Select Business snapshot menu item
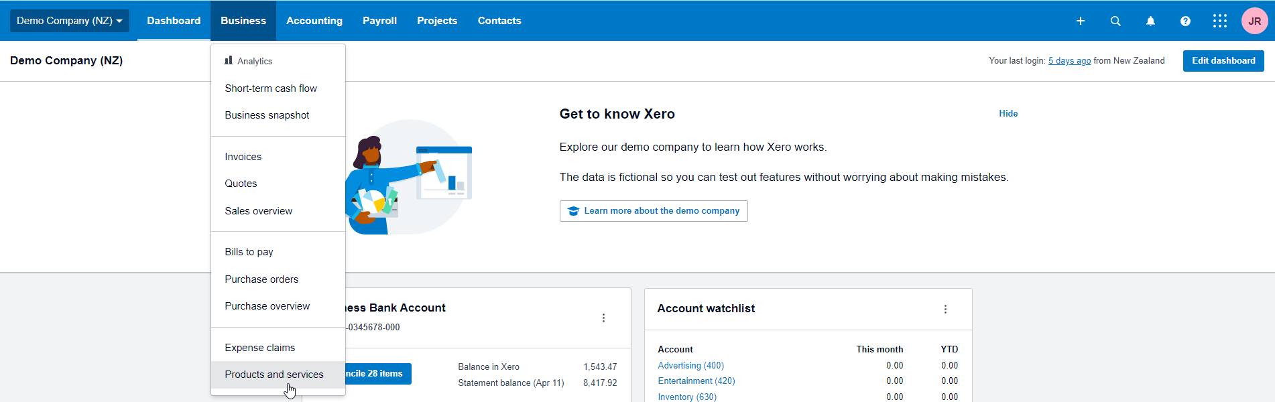This screenshot has width=1275, height=402. click(x=278, y=115)
